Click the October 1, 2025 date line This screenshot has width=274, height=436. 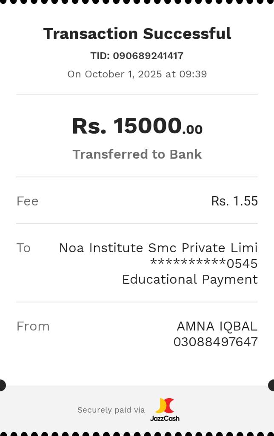[x=137, y=74]
